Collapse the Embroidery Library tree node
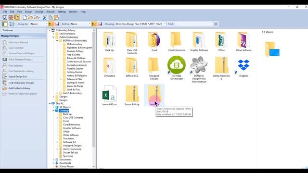Screen dimensions: 308x173 coord(50,30)
